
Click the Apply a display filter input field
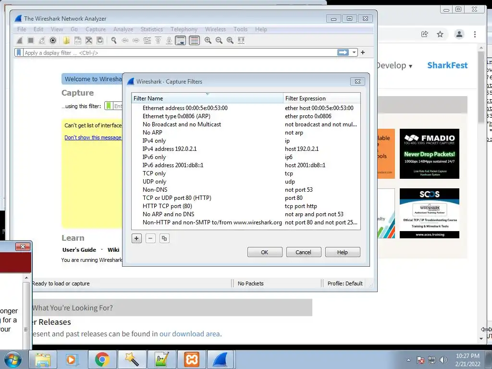coord(180,53)
